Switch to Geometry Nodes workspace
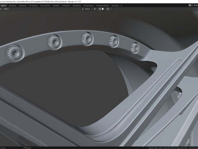The width and height of the screenshot is (198, 149). pos(102,6)
